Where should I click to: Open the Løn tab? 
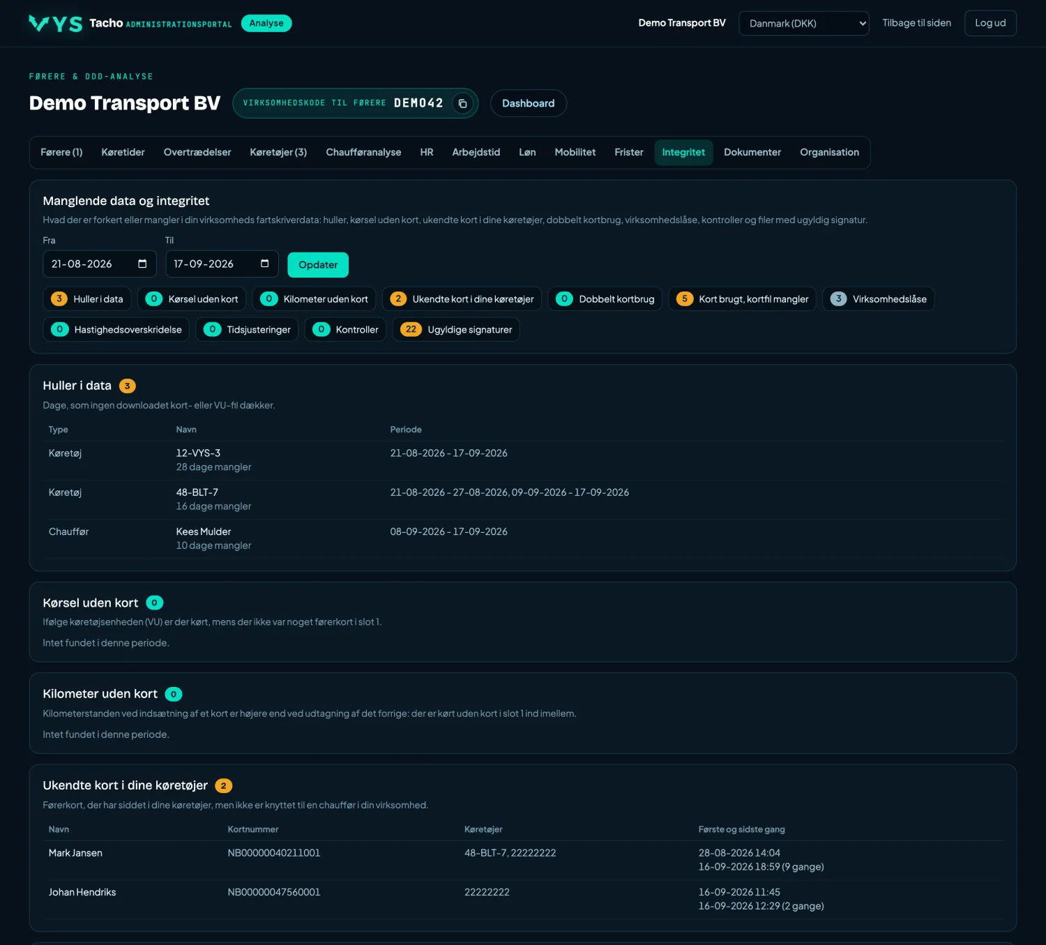pyautogui.click(x=527, y=152)
